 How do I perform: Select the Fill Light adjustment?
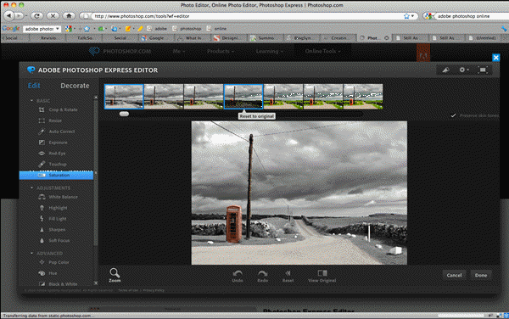point(53,219)
